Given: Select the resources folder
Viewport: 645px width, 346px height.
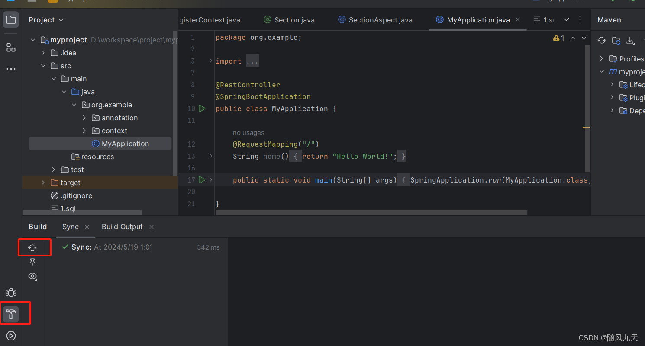Looking at the screenshot, I should (x=93, y=157).
